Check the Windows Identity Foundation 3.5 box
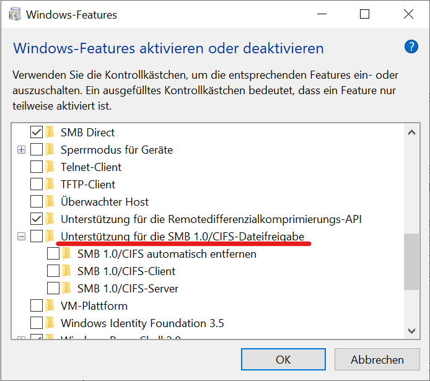The height and width of the screenshot is (381, 430). (37, 323)
